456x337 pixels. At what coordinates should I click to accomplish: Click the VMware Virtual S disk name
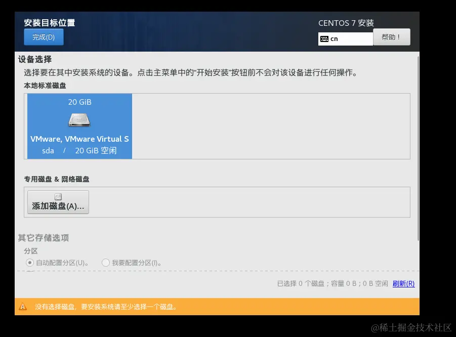(x=79, y=139)
